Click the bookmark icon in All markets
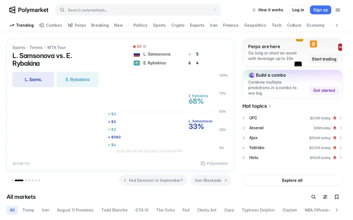 337,197
